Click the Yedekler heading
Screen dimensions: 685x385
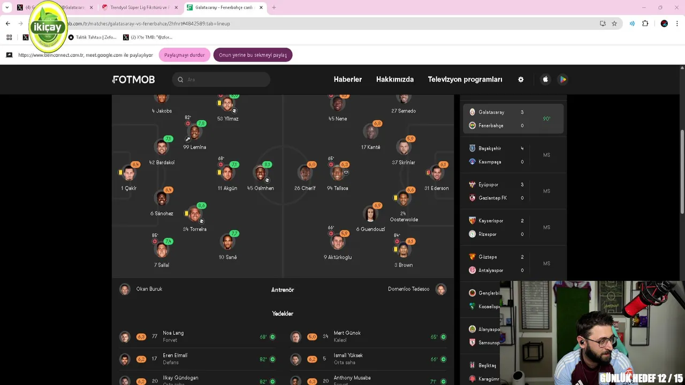283,314
